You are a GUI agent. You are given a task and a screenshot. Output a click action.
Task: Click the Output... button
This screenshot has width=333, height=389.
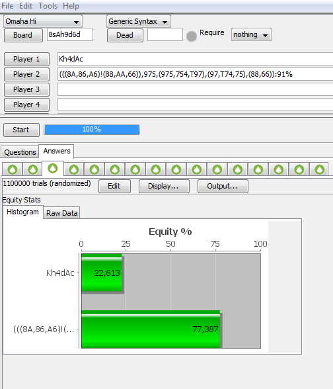pos(223,186)
